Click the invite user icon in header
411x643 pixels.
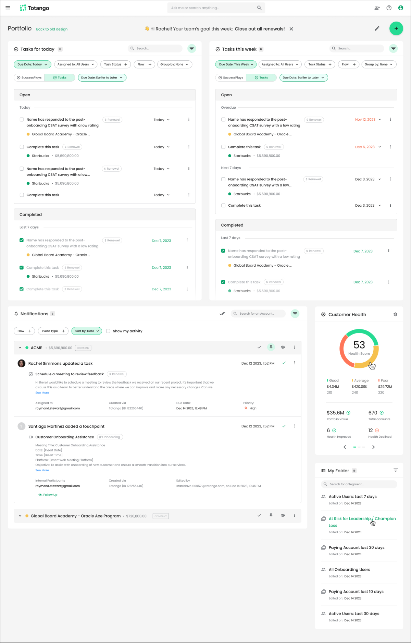[x=377, y=8]
